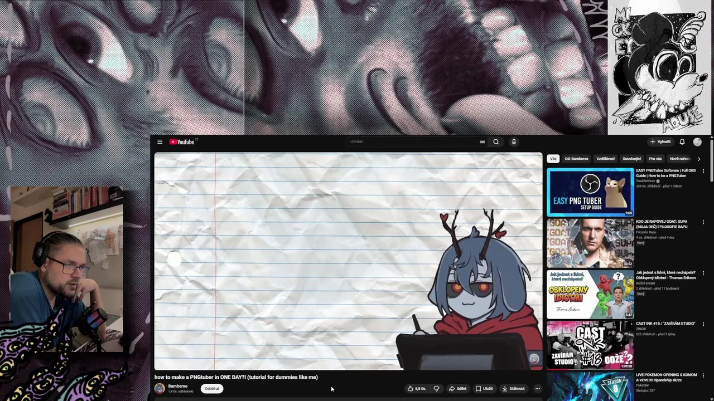Click the ZINOK channel name
This screenshot has width=714, height=401.
pos(640,329)
